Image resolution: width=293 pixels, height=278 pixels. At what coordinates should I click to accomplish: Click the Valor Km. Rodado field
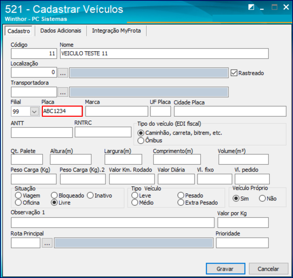pos(132,179)
